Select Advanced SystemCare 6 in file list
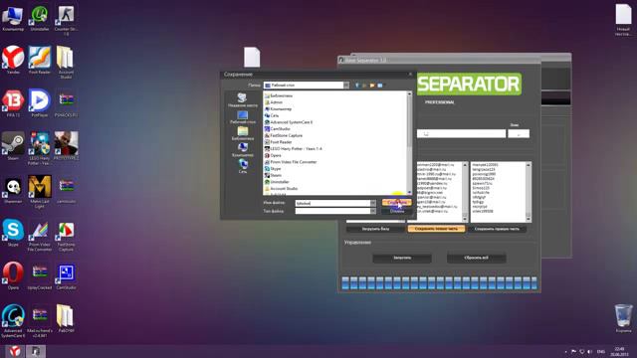637x358 pixels. coord(289,122)
